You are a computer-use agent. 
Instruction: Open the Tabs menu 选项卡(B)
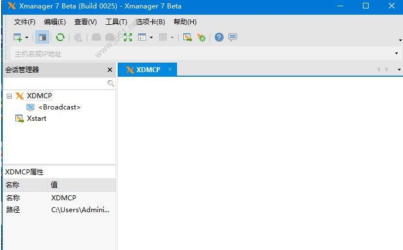(150, 22)
